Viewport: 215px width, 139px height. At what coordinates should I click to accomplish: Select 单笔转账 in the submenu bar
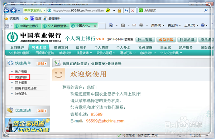tap(65, 53)
